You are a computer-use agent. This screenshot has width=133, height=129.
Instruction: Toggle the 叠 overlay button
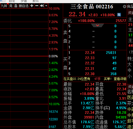[16, 6]
